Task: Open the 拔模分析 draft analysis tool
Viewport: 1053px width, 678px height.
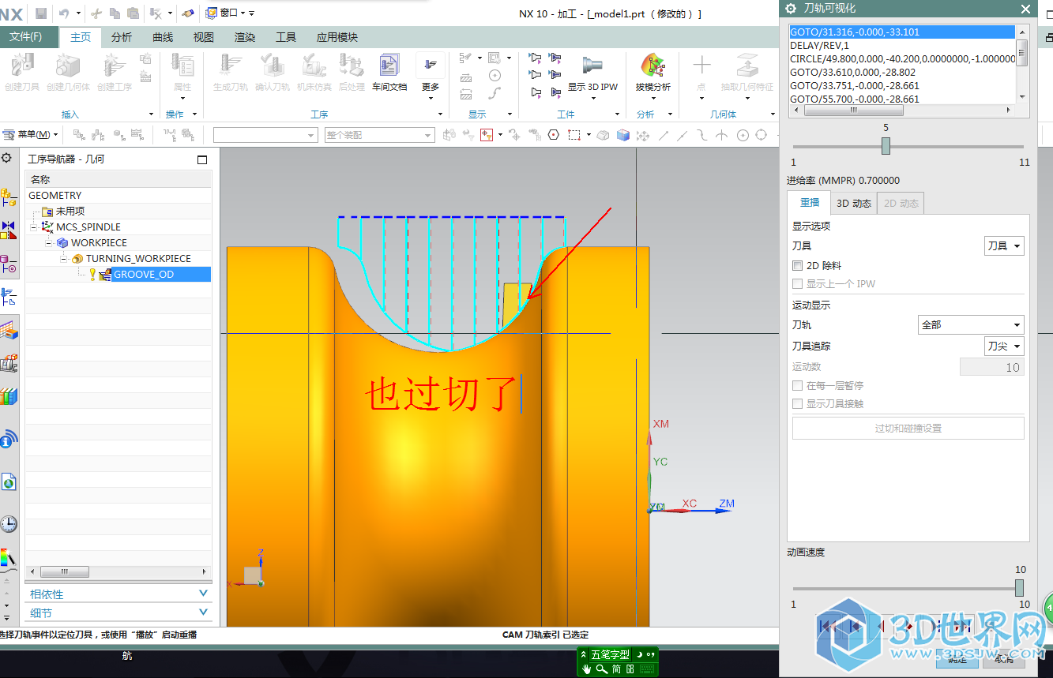Action: click(653, 73)
